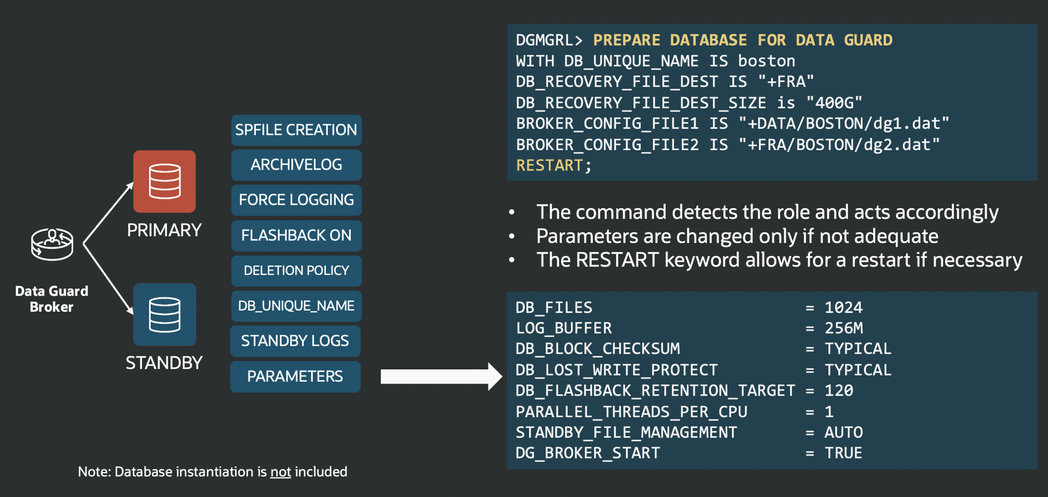Viewport: 1048px width, 497px height.
Task: Click the PREPARE DATABASE FOR DATA GUARD text
Action: point(743,40)
